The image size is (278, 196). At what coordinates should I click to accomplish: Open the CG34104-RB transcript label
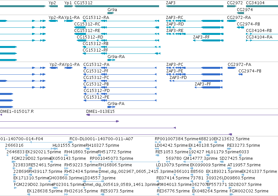coord(259,31)
